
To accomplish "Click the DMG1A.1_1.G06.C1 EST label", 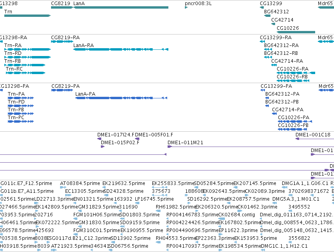I will point(305,183).
